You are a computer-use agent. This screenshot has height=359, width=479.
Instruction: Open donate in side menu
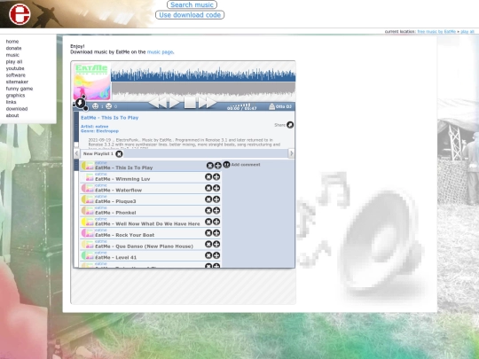(x=13, y=48)
